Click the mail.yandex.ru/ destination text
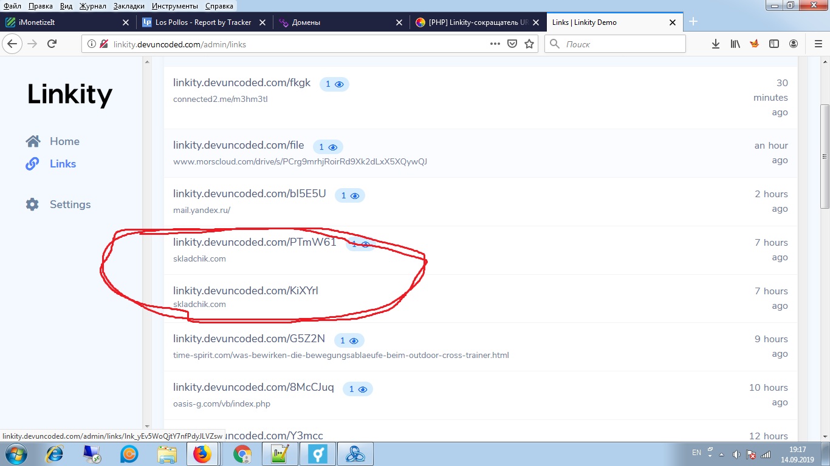This screenshot has width=830, height=466. point(202,211)
